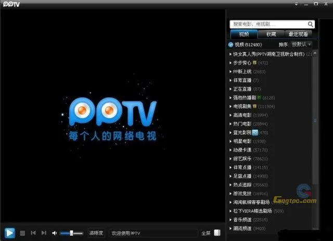
Task: Select the 动漫卡通 row
Action: 271,150
